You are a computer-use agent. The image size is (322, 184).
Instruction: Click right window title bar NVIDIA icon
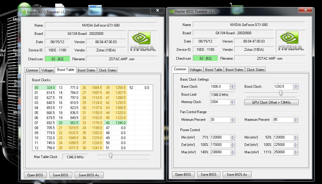172,12
